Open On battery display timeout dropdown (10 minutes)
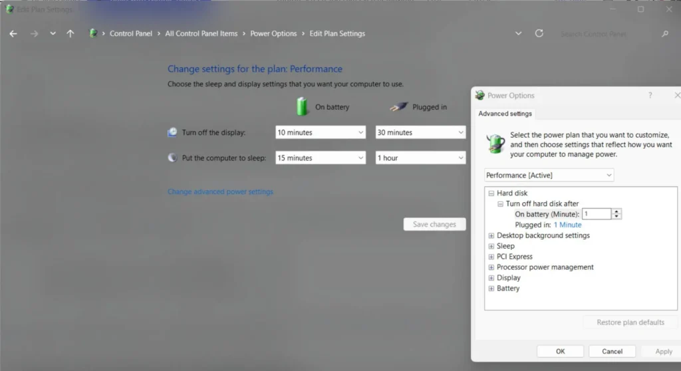The height and width of the screenshot is (371, 681). pyautogui.click(x=321, y=132)
